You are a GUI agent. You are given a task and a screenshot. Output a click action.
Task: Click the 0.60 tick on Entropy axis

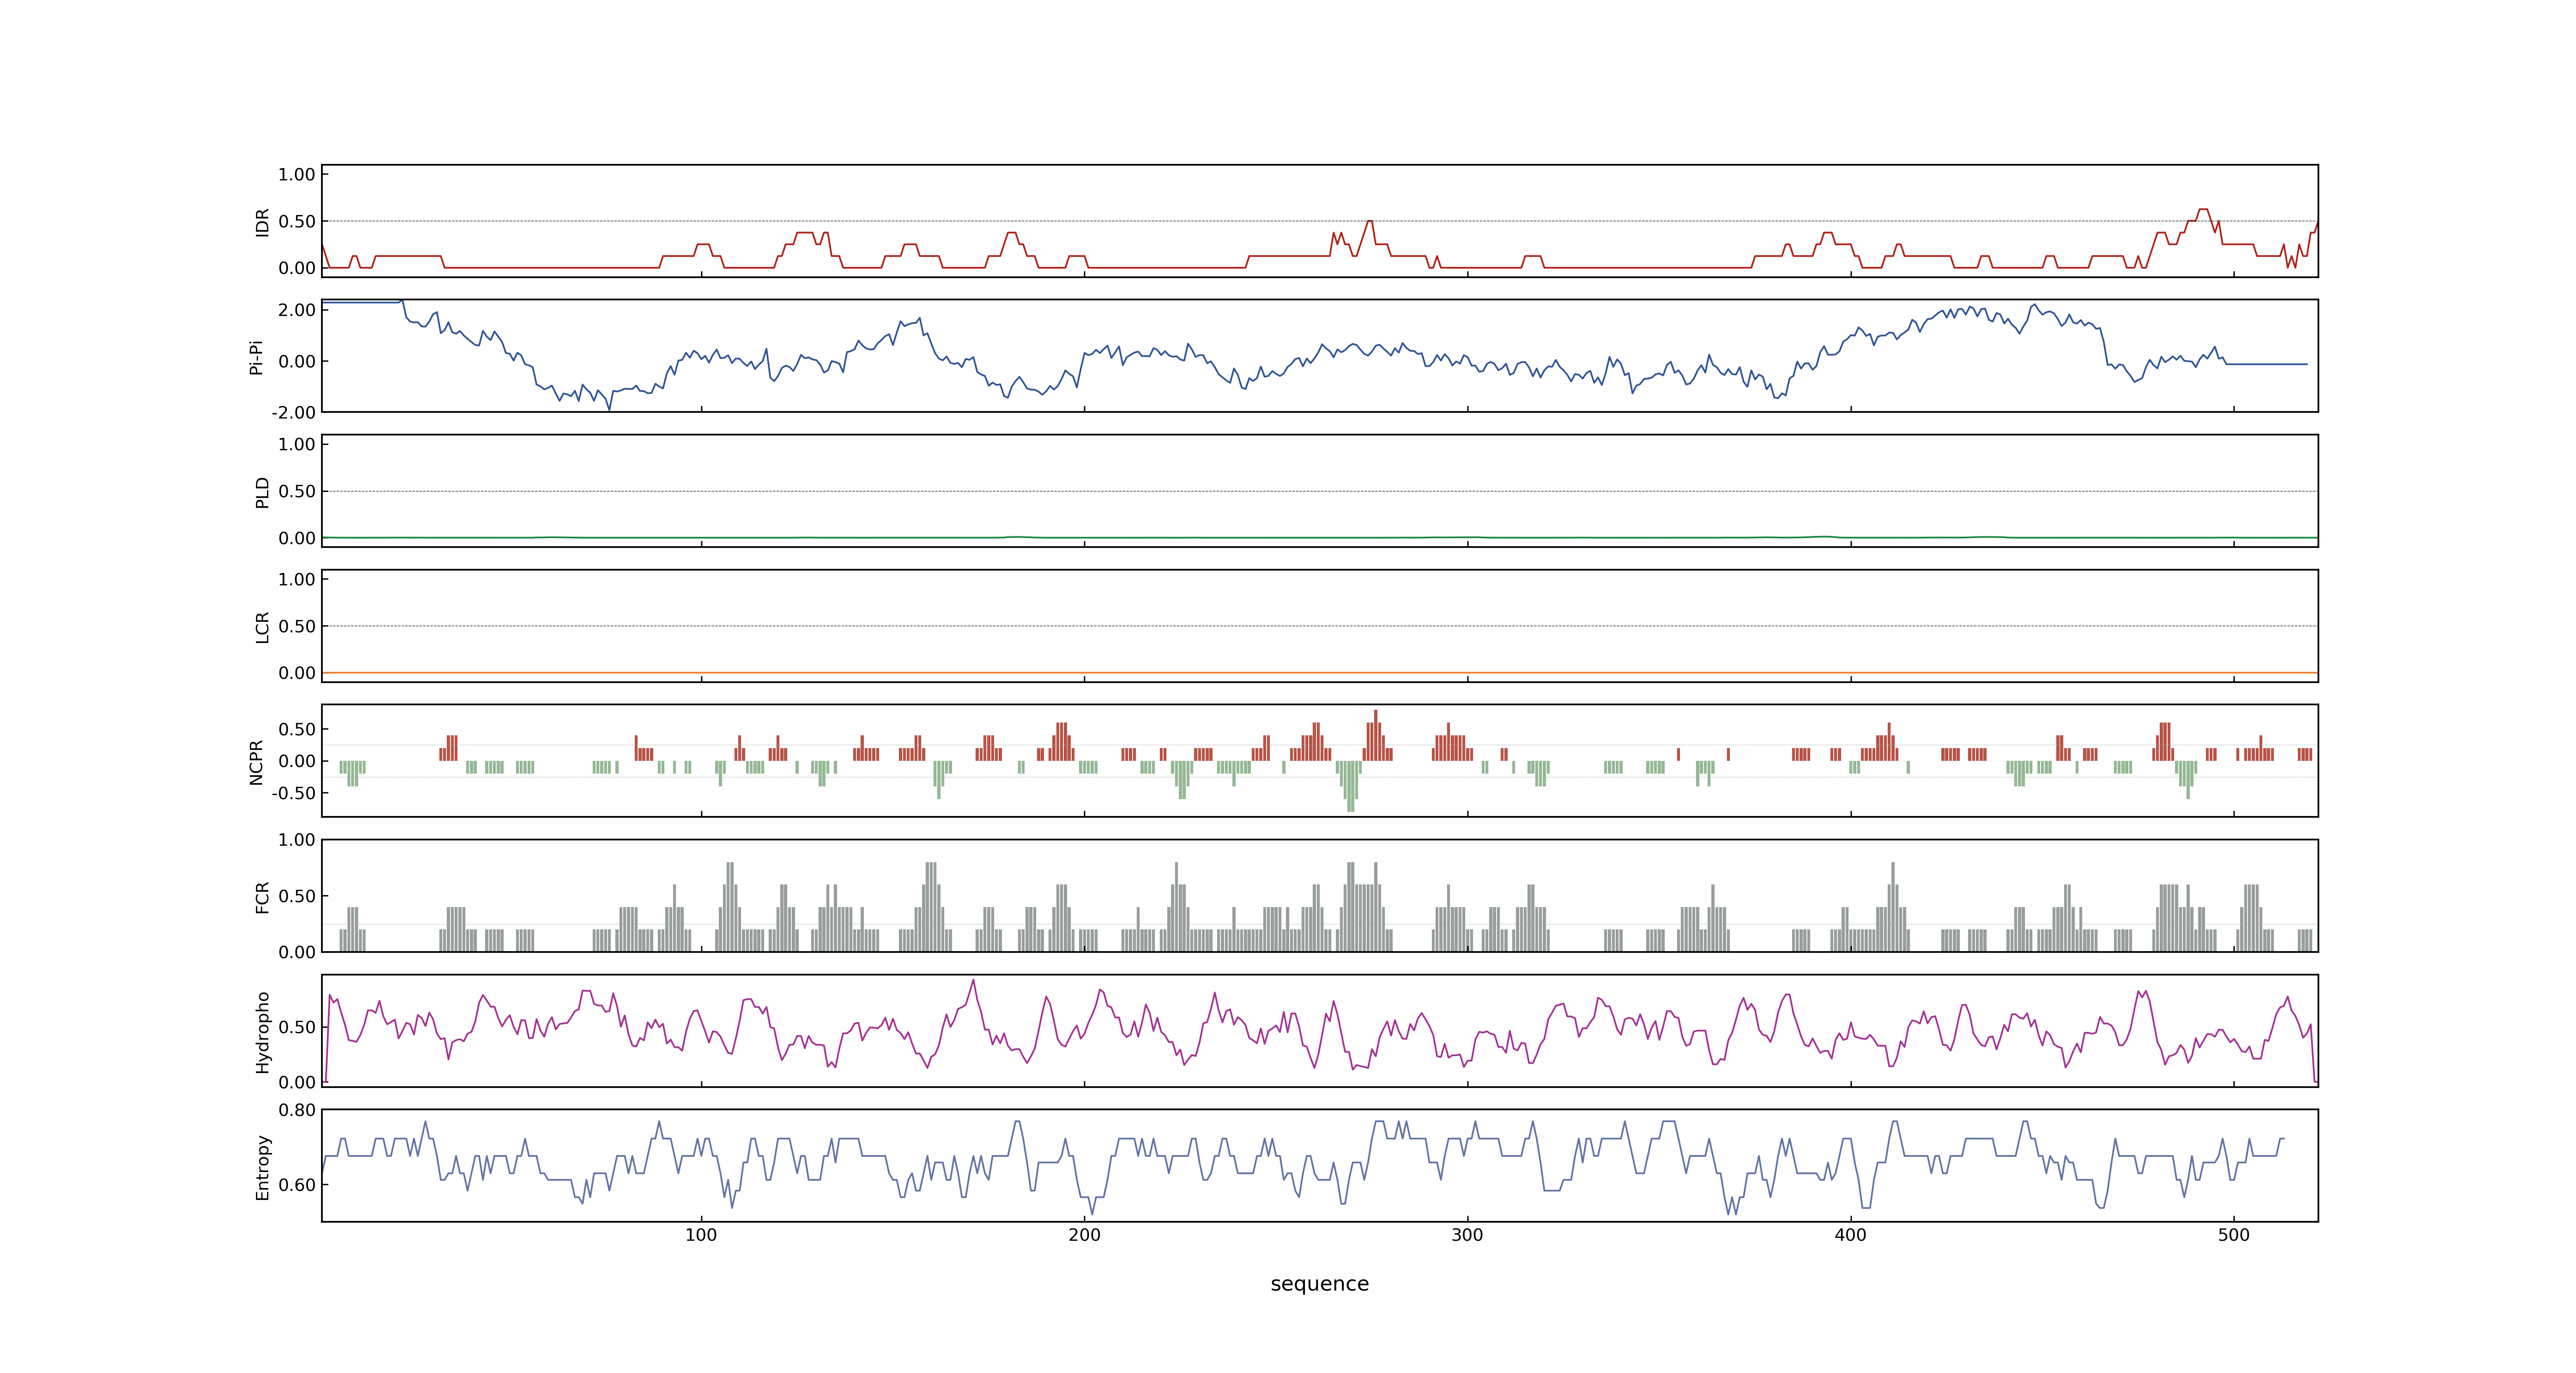[297, 1185]
